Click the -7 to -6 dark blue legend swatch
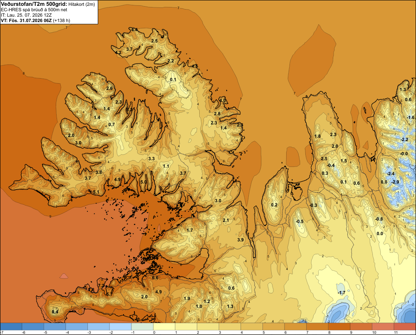Screen dimensions: 416x335 pos(11,326)
